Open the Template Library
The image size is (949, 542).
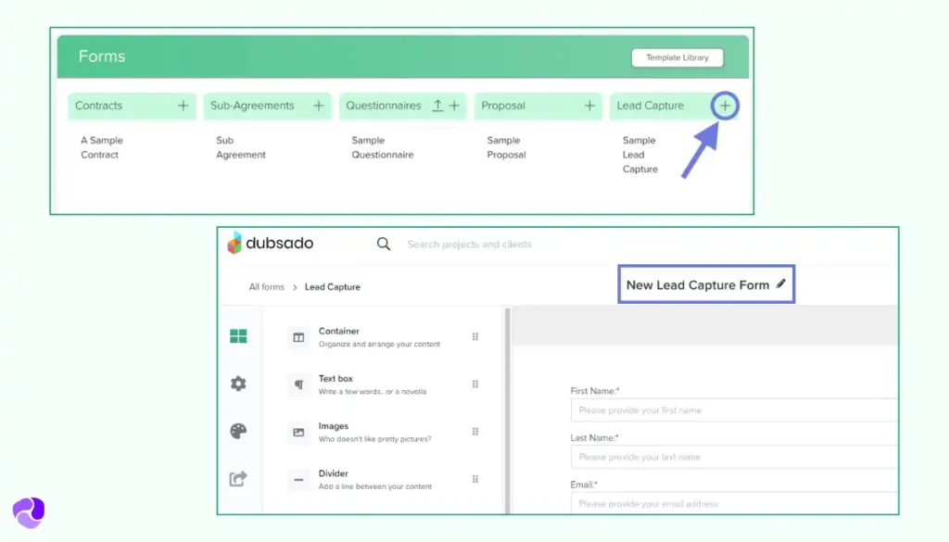677,57
